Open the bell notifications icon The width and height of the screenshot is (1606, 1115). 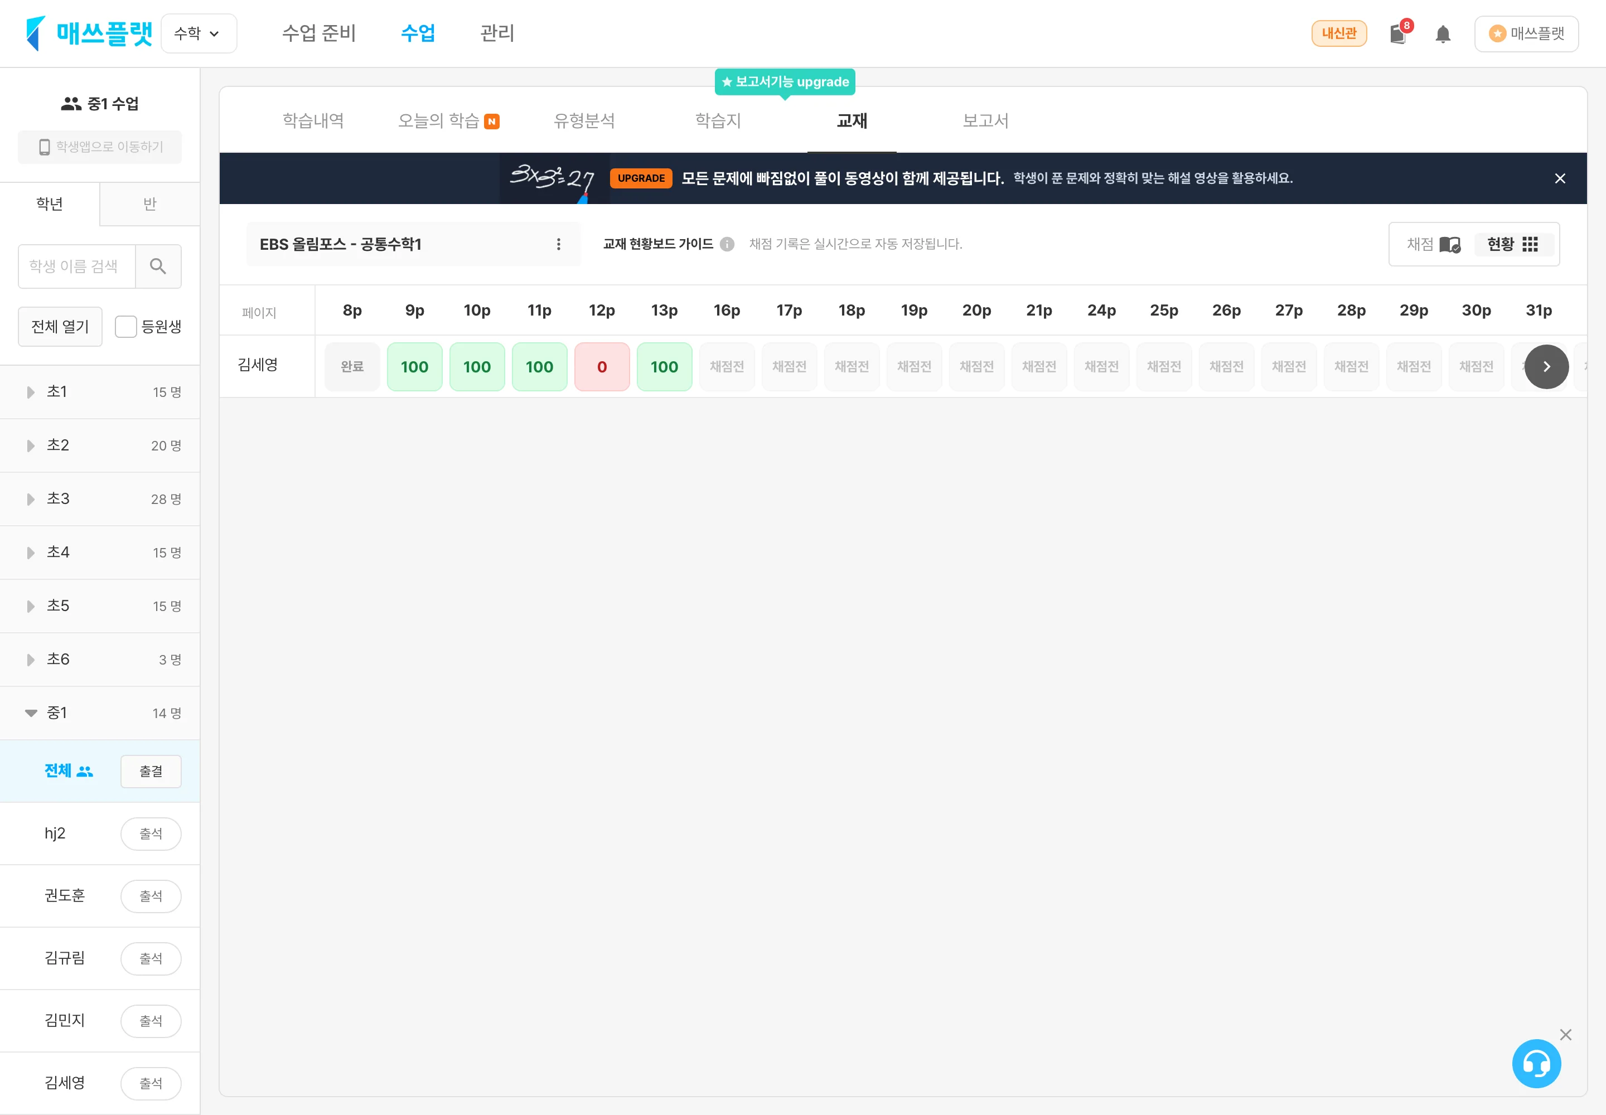[1443, 33]
